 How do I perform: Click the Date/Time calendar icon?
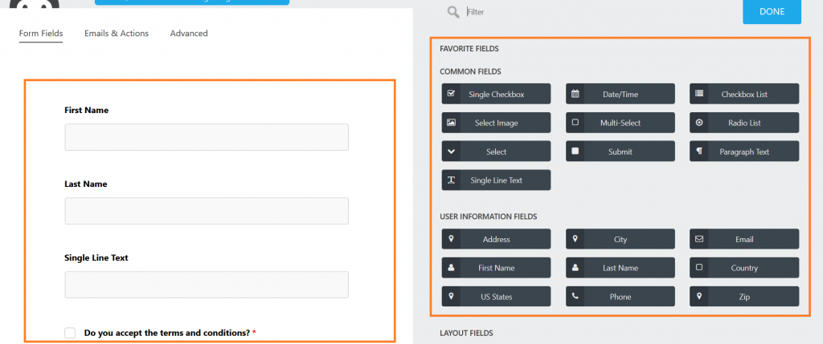click(x=575, y=94)
